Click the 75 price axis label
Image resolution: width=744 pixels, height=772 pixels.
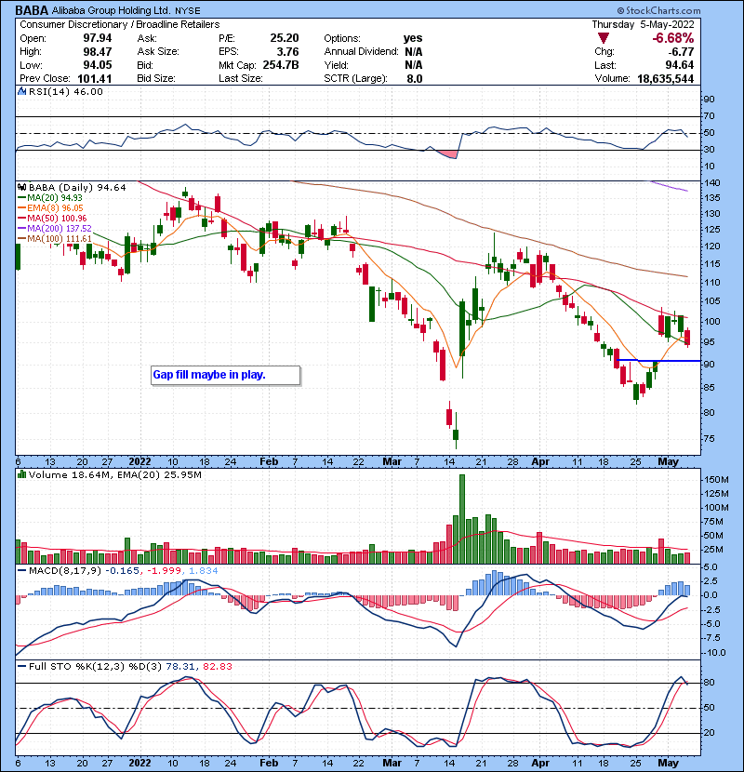click(709, 439)
